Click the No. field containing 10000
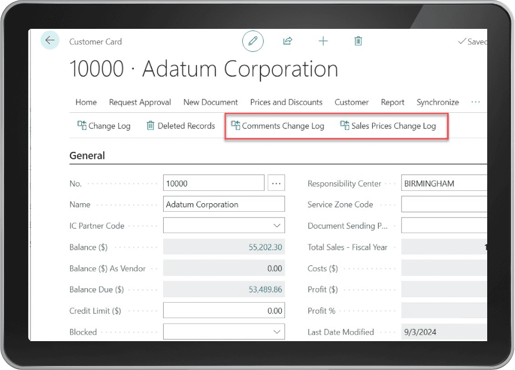This screenshot has width=515, height=370. (x=214, y=183)
